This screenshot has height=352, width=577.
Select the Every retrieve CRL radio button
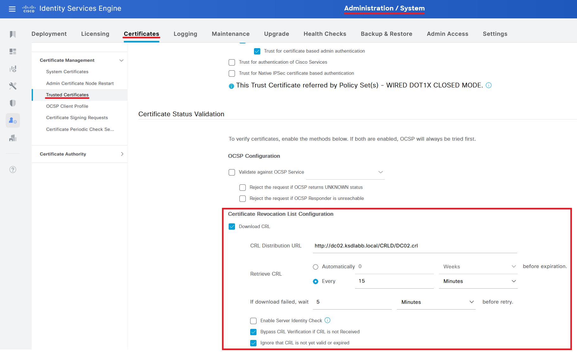click(315, 281)
